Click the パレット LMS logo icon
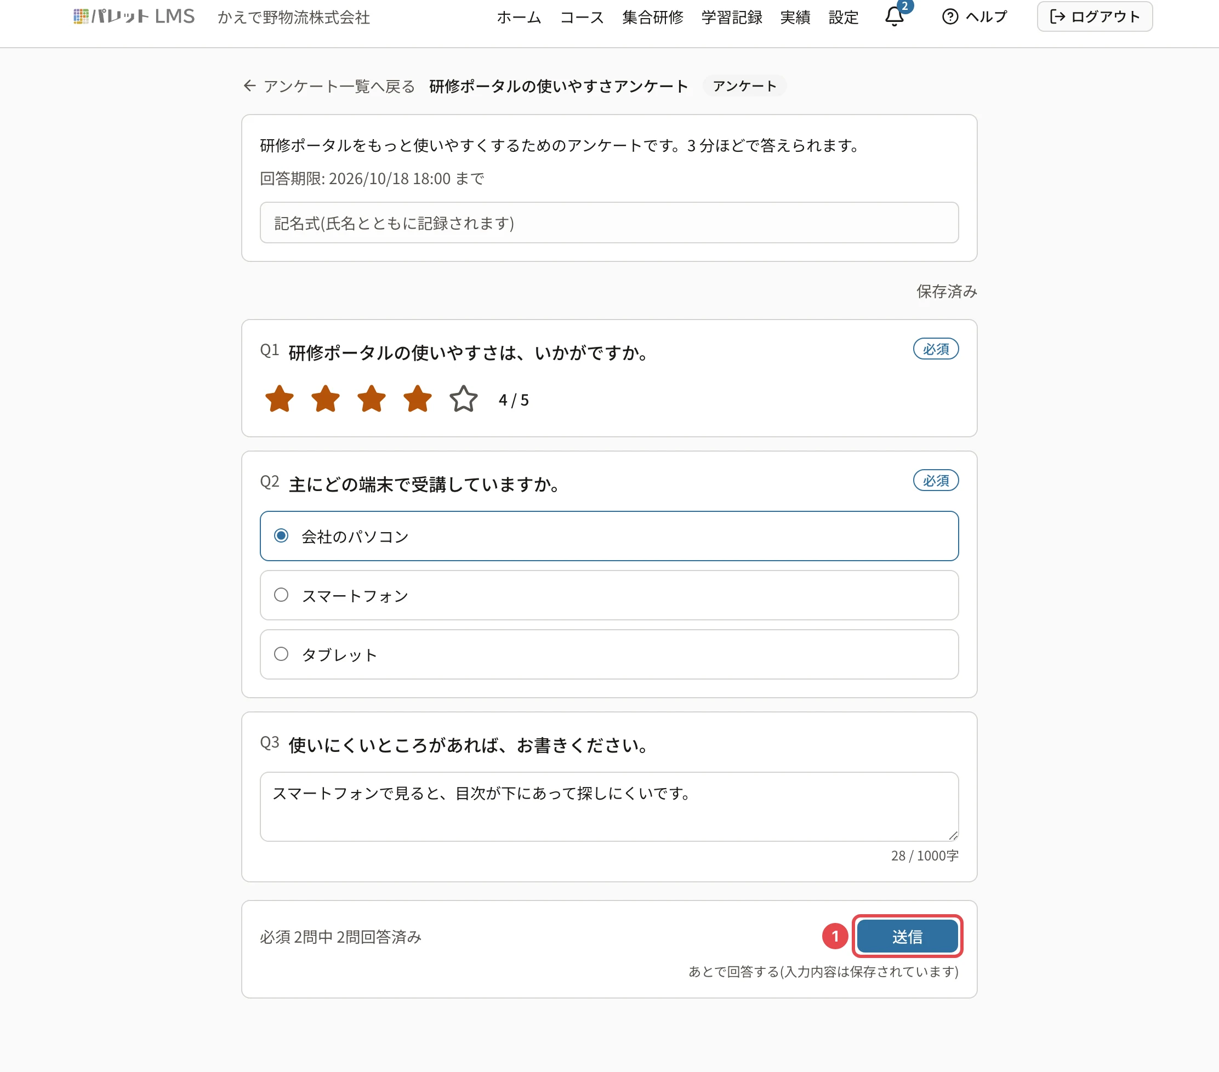Image resolution: width=1219 pixels, height=1072 pixels. tap(81, 16)
